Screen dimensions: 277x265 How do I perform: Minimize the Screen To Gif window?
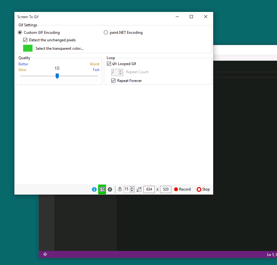tap(177, 17)
